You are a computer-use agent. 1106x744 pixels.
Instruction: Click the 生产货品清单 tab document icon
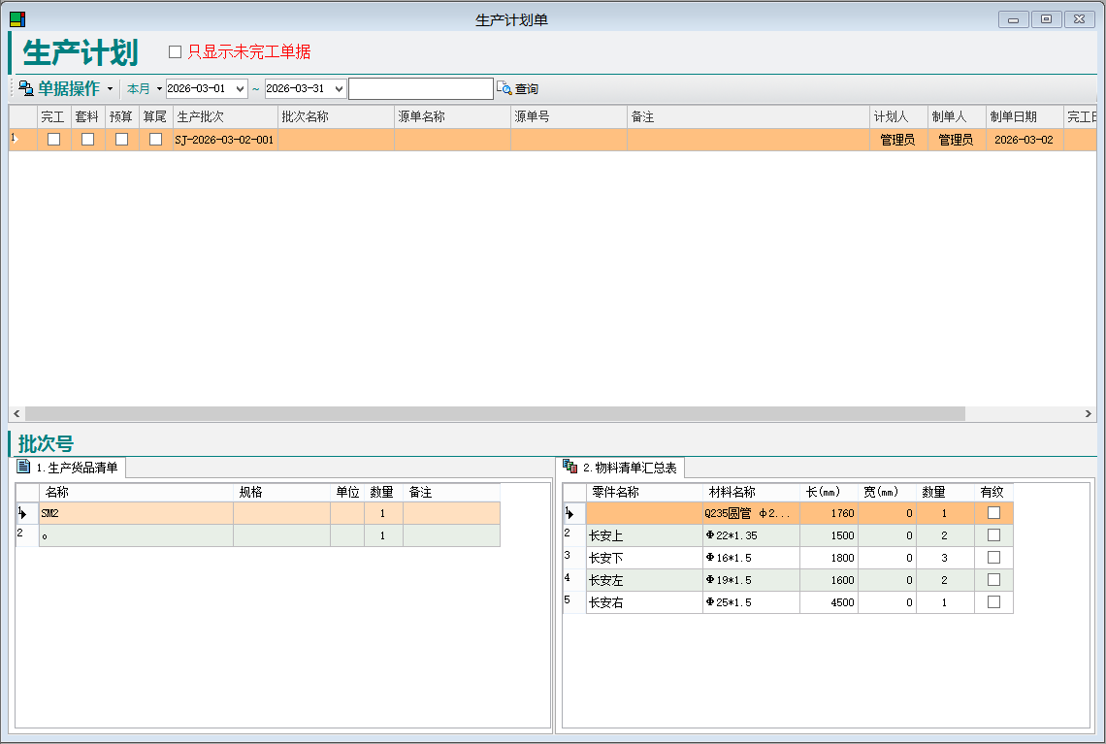point(24,467)
